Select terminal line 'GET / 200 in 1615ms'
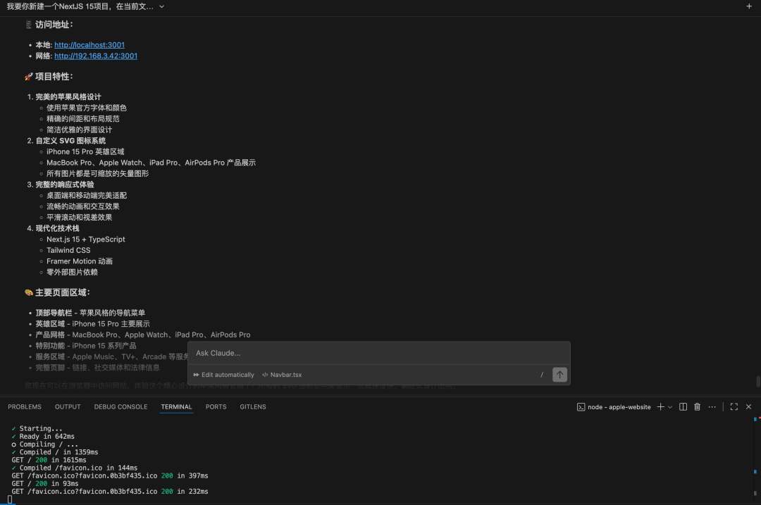The width and height of the screenshot is (761, 505). click(x=49, y=460)
